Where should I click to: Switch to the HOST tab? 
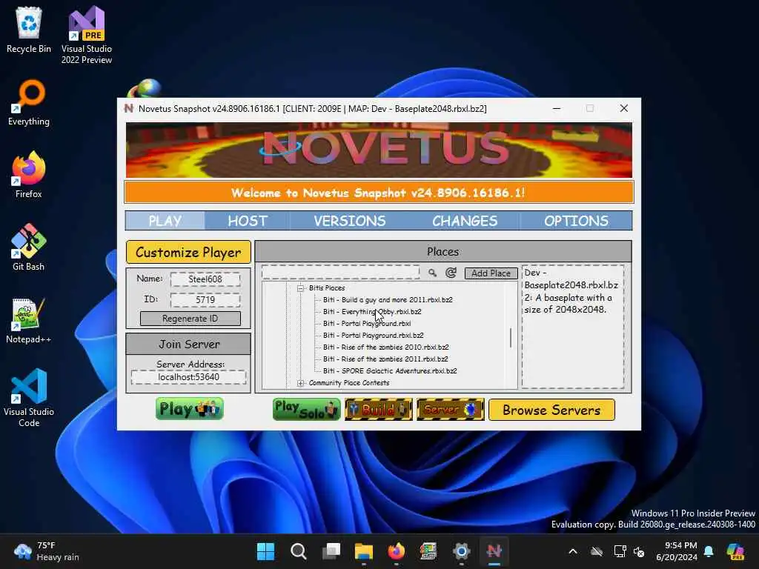(x=248, y=221)
